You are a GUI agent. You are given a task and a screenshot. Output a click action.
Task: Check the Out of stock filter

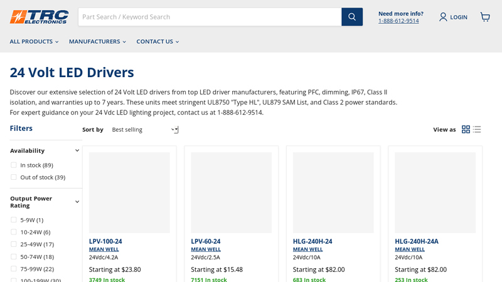[x=14, y=177]
